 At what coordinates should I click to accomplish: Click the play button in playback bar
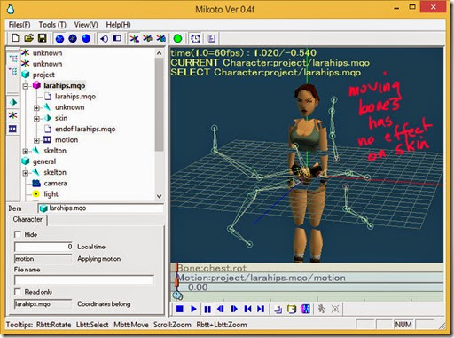[x=193, y=309]
